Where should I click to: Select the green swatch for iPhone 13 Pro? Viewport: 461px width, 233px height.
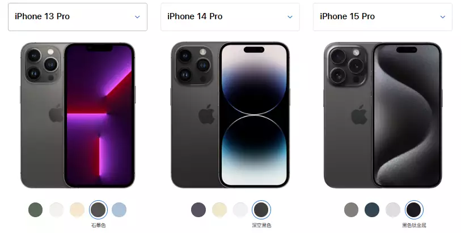click(x=36, y=210)
